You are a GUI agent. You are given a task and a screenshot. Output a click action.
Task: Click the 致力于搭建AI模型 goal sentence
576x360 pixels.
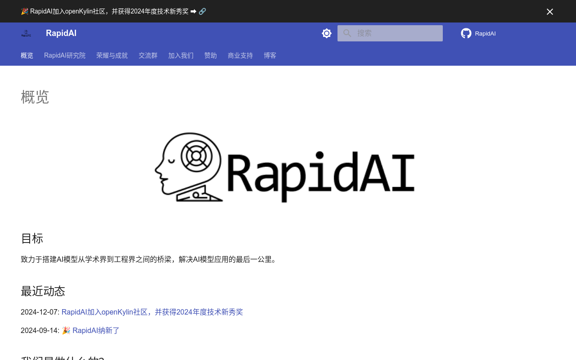click(150, 259)
